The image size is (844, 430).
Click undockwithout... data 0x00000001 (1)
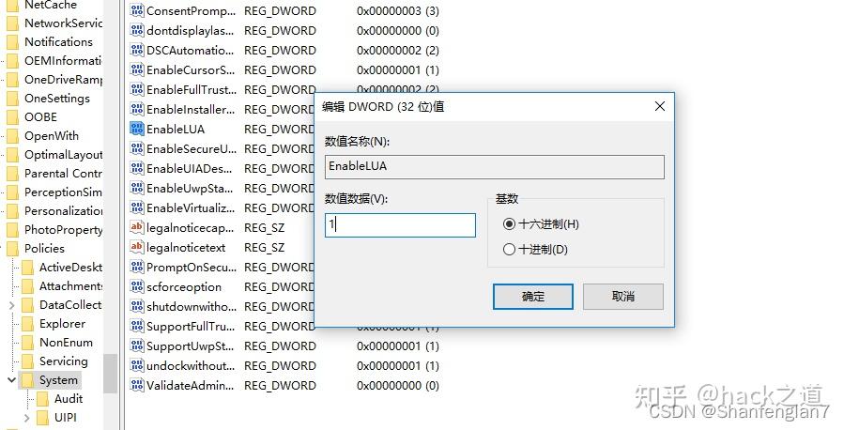click(x=398, y=366)
